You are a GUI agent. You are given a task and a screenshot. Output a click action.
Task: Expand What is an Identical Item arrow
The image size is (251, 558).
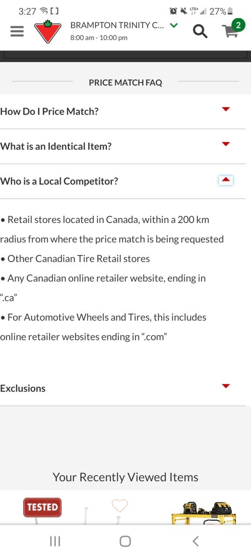(x=226, y=144)
